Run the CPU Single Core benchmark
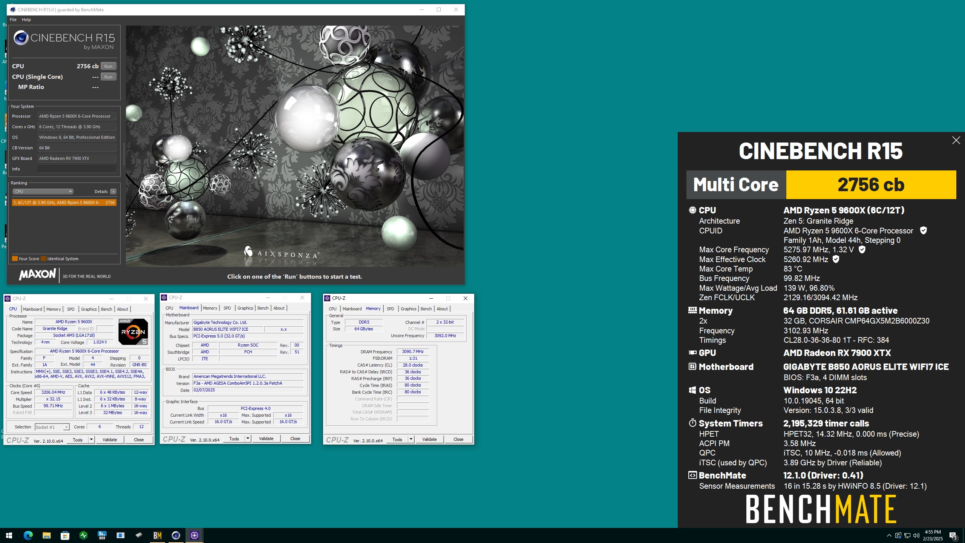Viewport: 965px width, 543px height. click(x=108, y=77)
